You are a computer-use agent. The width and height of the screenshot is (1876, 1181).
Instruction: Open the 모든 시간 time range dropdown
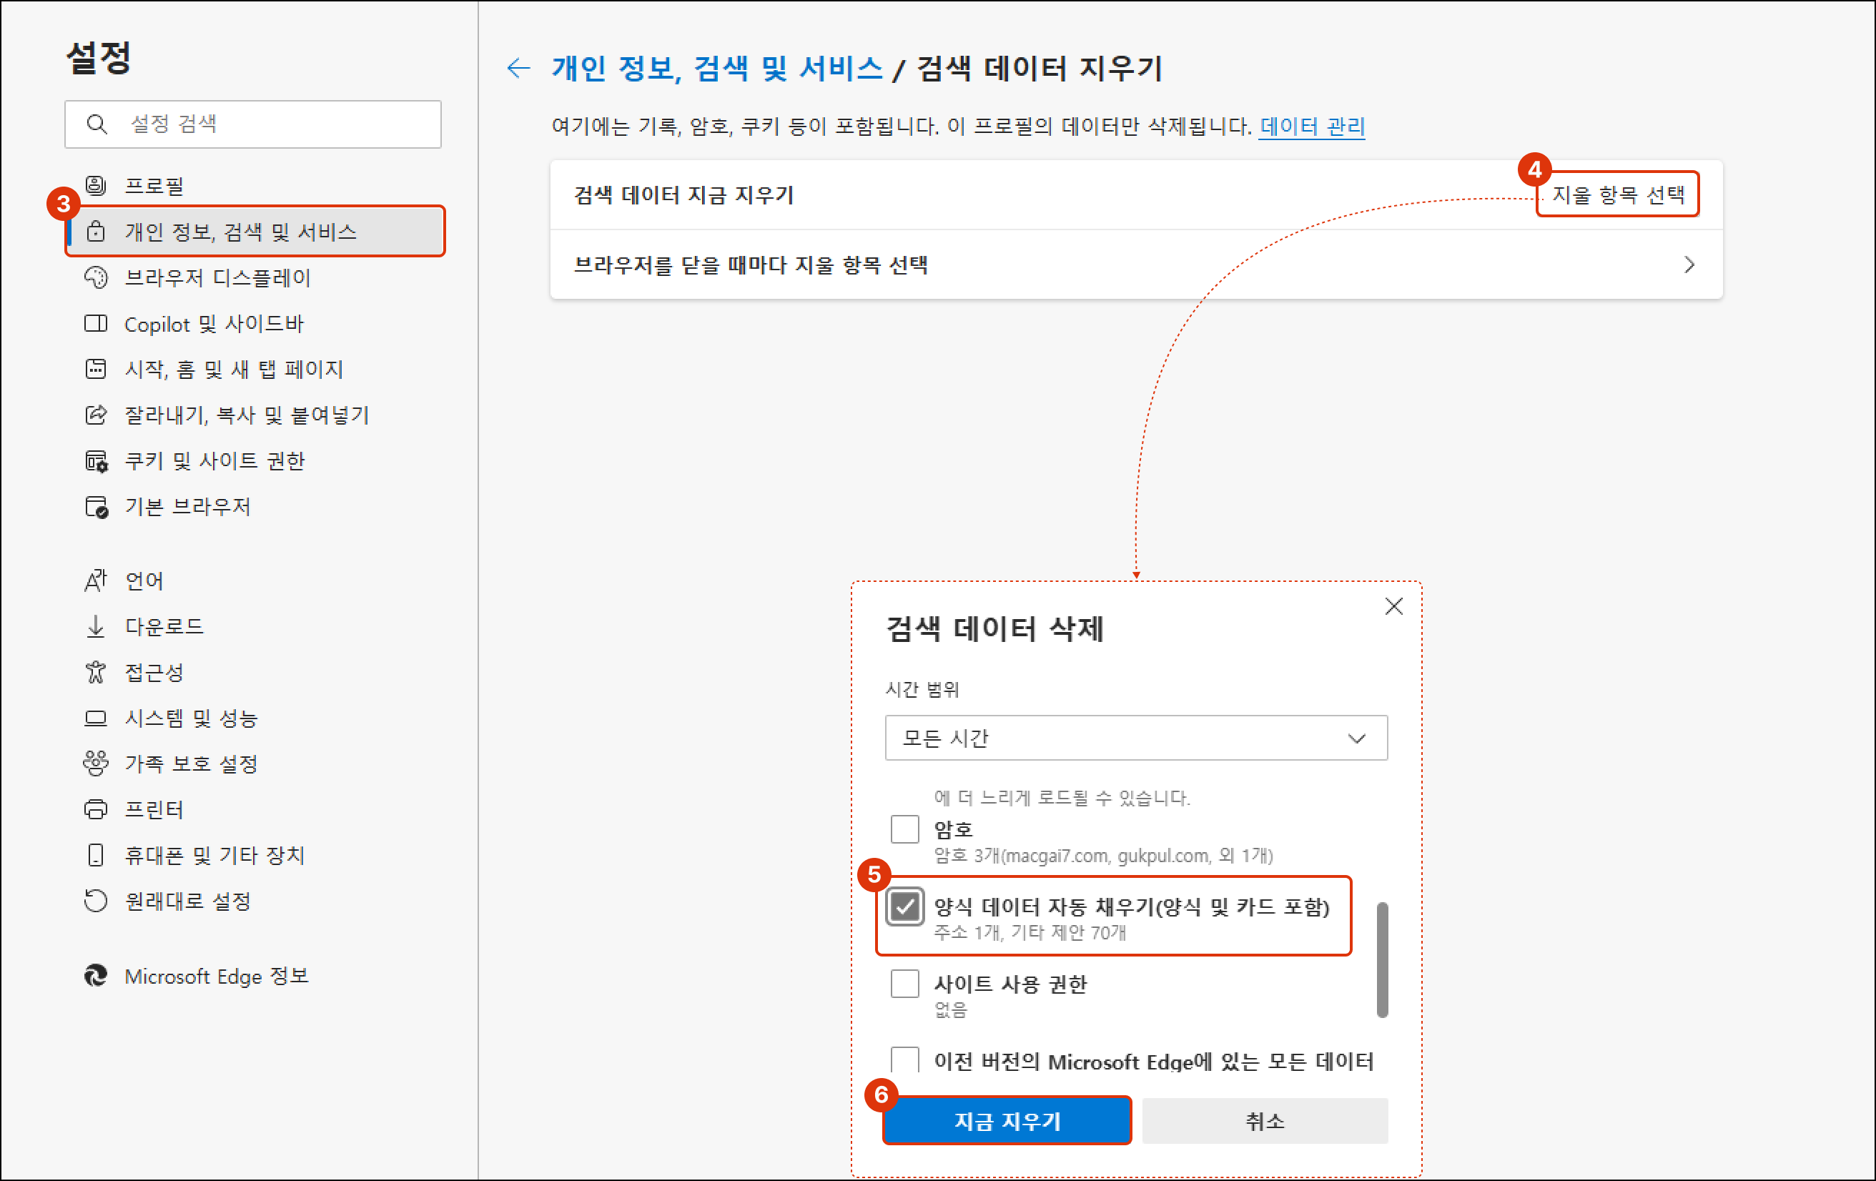[1136, 738]
